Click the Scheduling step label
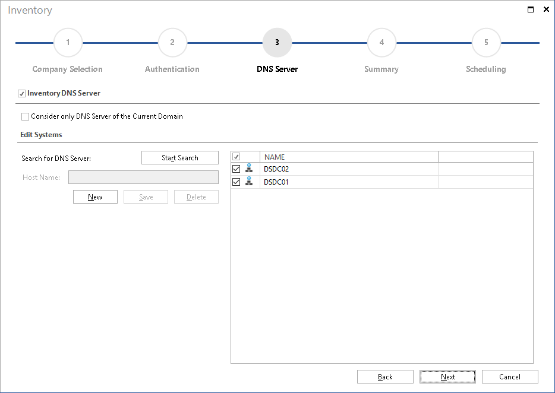The width and height of the screenshot is (555, 393). 485,69
